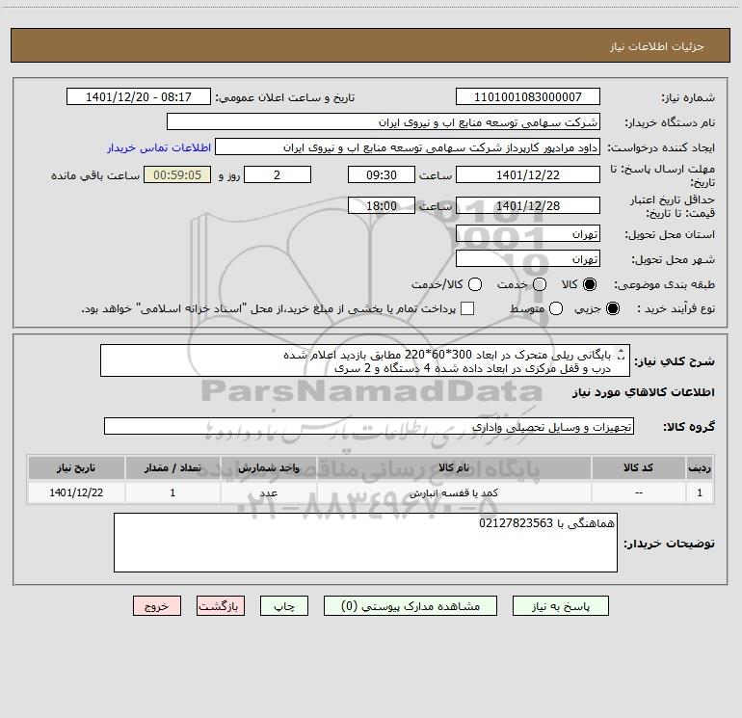Click table cell کمد یا قفسه انبارش
The image size is (742, 718).
[454, 493]
